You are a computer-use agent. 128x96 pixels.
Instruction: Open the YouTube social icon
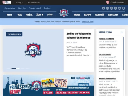click(119, 8)
